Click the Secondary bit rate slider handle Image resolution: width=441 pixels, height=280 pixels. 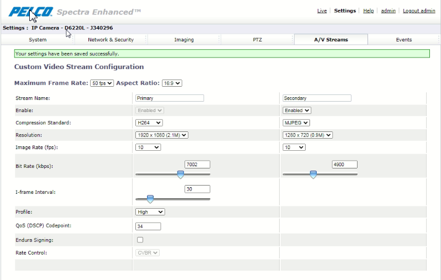[x=313, y=175]
